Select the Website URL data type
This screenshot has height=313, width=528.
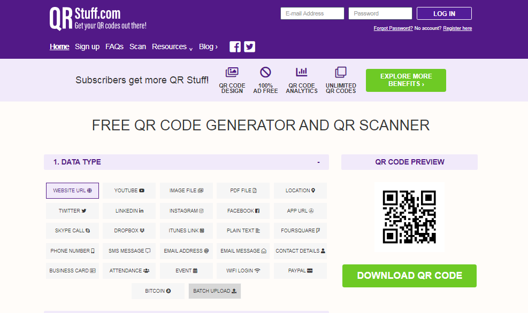point(72,191)
